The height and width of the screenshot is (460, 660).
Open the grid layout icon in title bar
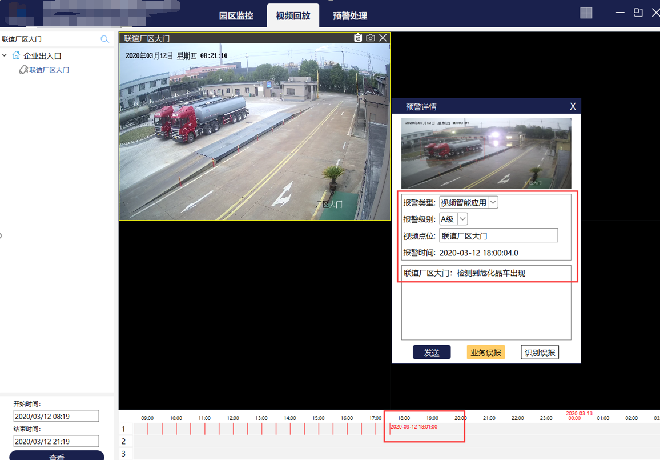(x=586, y=13)
